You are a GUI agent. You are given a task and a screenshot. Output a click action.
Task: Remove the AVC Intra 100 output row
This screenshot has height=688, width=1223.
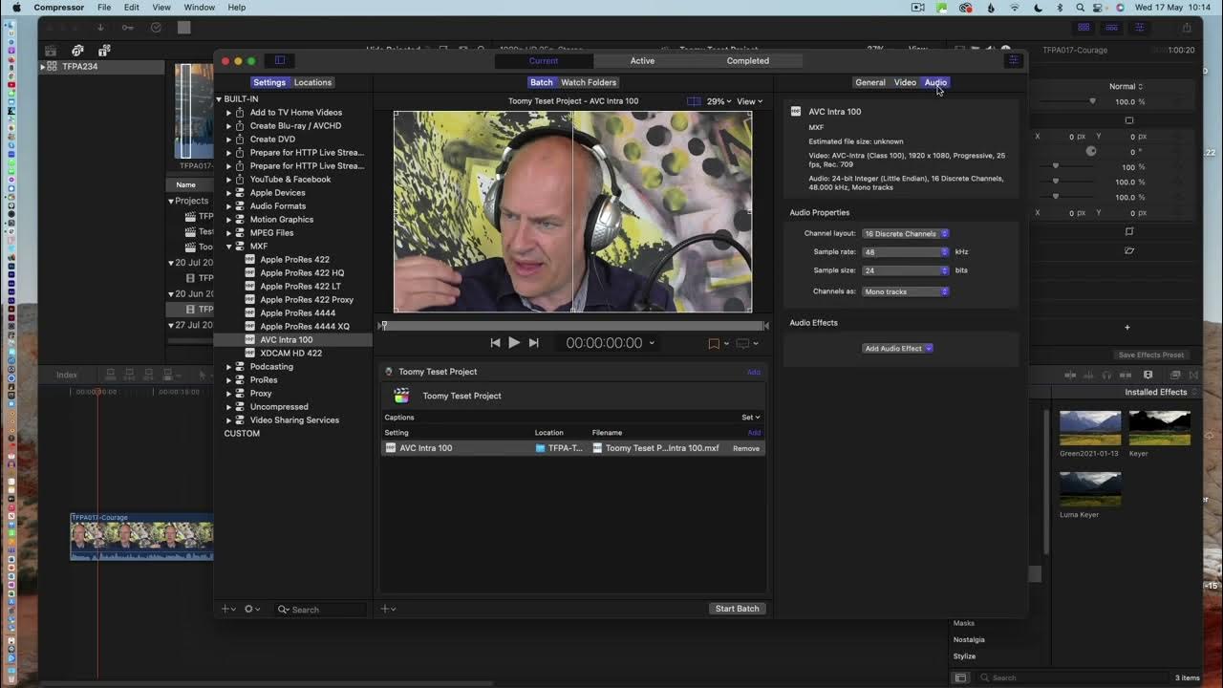click(x=746, y=448)
